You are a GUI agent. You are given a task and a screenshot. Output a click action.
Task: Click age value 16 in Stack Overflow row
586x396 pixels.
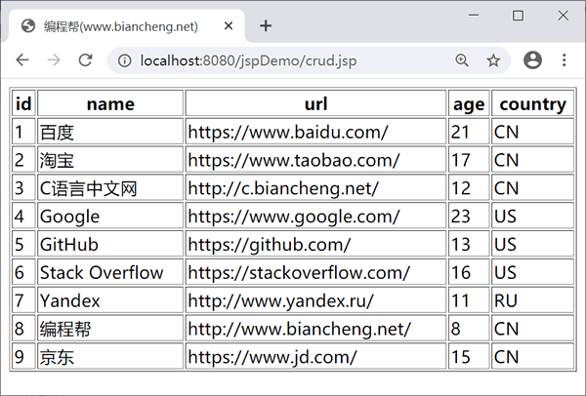(x=469, y=272)
